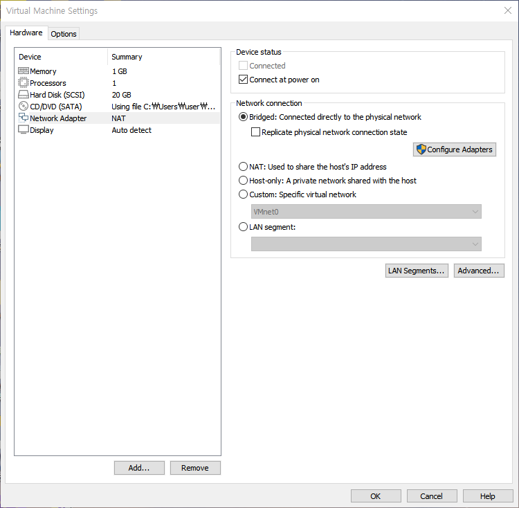519x508 pixels.
Task: Click the CD/DVD (SATA) disc icon
Action: tap(23, 106)
